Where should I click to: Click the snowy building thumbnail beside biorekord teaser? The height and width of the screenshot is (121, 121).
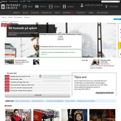(9, 62)
